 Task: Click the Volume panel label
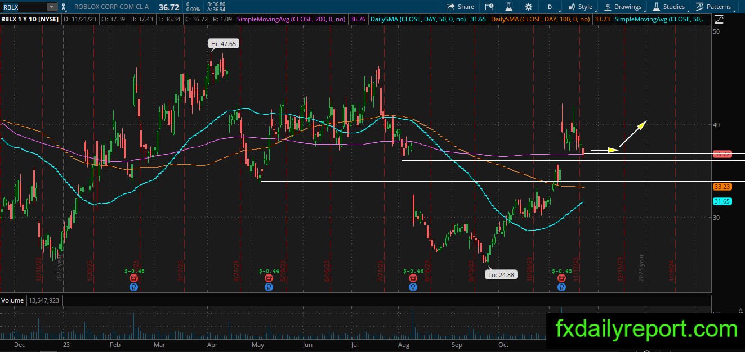tap(12, 300)
